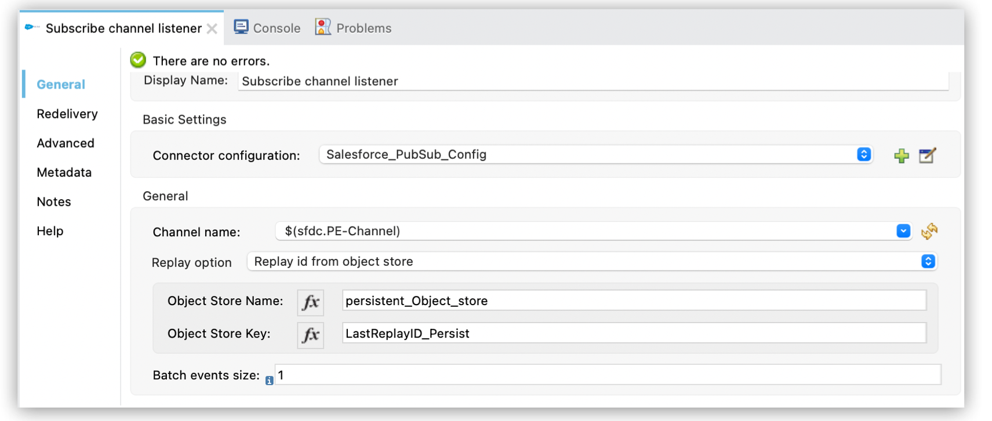Refresh the Channel name metadata

coord(929,231)
